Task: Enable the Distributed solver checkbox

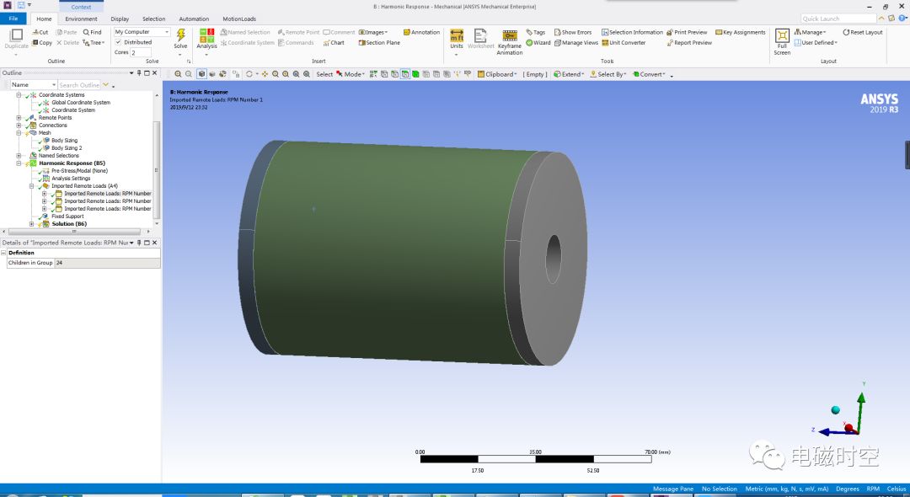Action: pos(118,42)
